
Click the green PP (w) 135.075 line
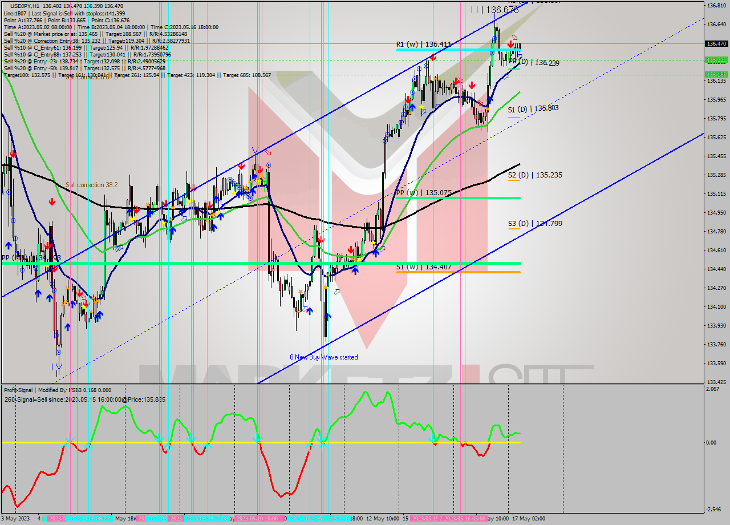click(x=458, y=198)
